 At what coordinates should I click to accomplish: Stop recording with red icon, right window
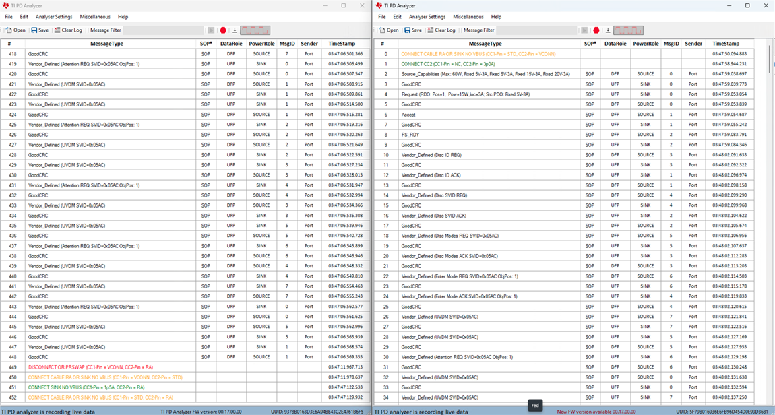[x=596, y=30]
